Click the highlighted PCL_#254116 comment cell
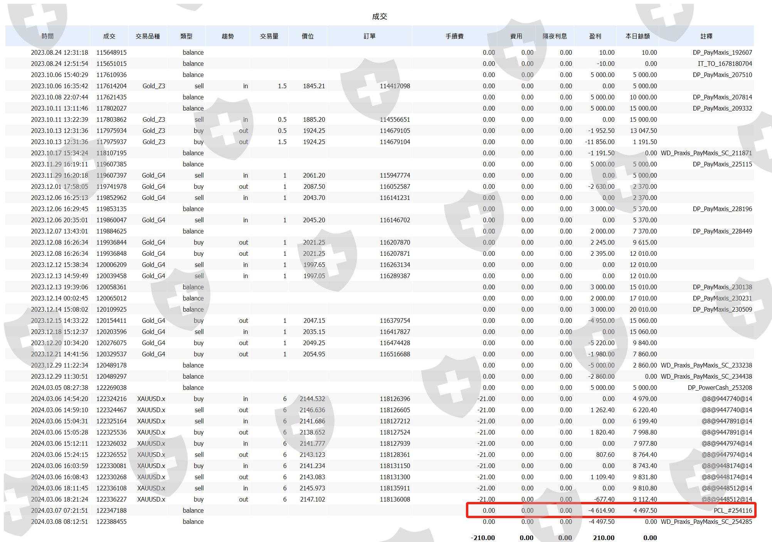The image size is (772, 542). (732, 510)
